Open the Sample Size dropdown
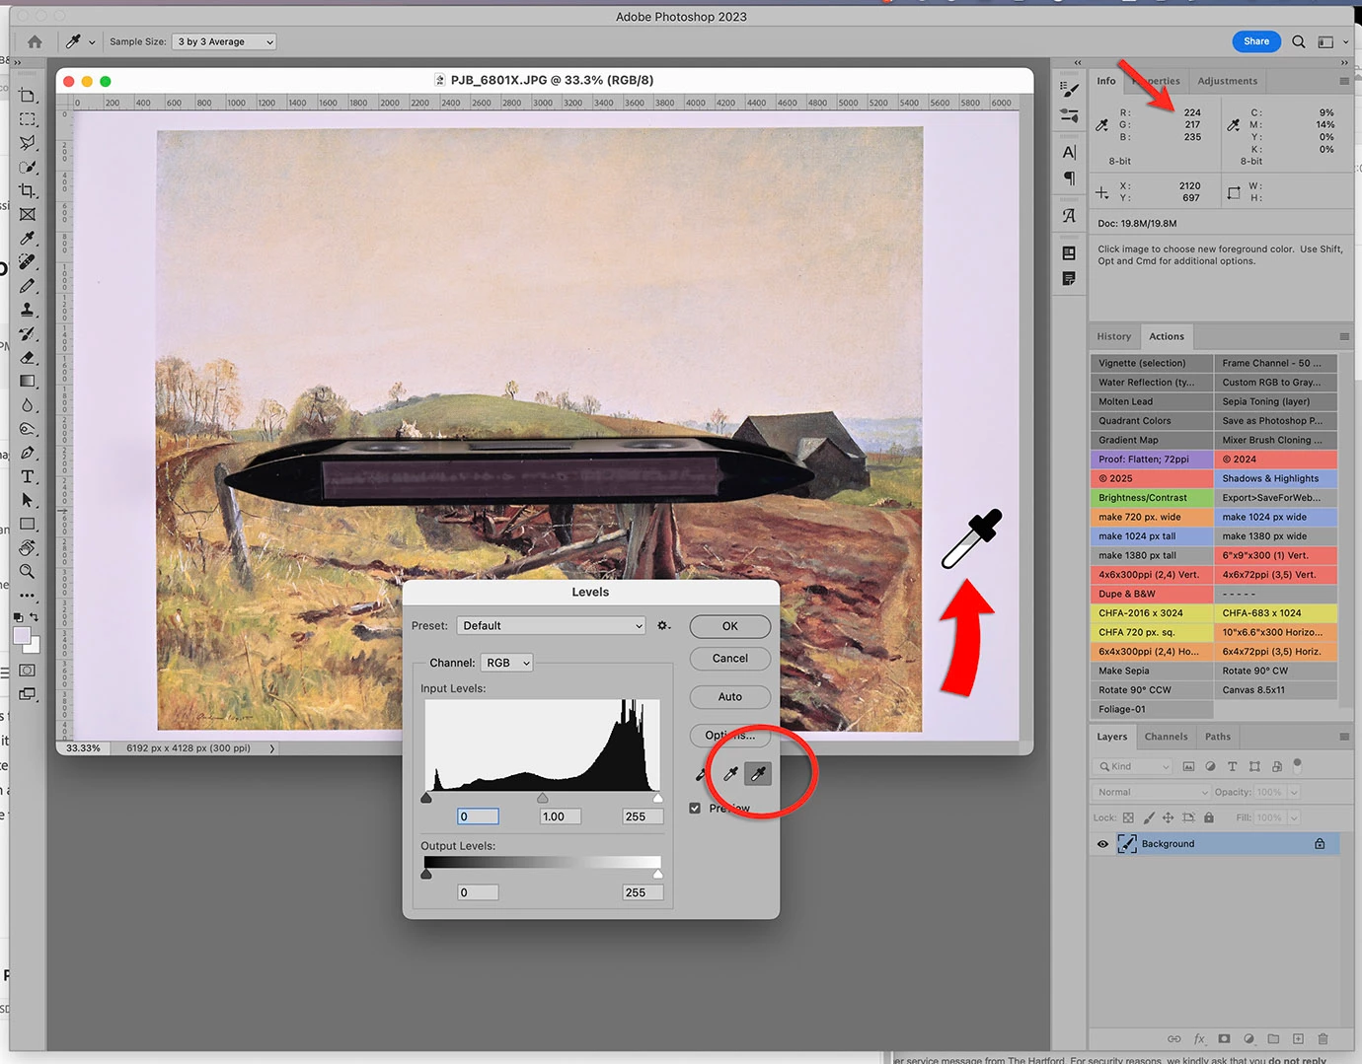 pos(224,41)
